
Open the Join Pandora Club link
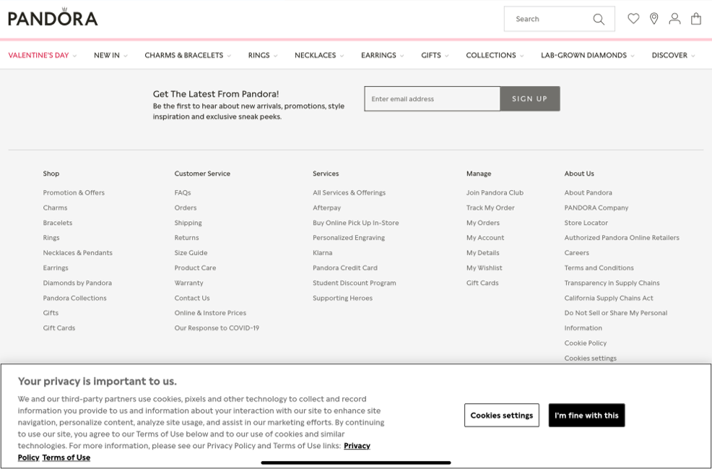(x=495, y=193)
